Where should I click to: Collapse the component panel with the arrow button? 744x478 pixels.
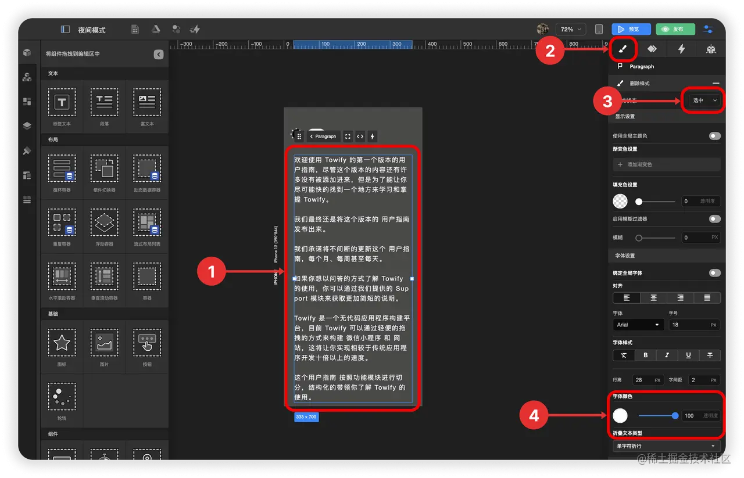click(159, 54)
